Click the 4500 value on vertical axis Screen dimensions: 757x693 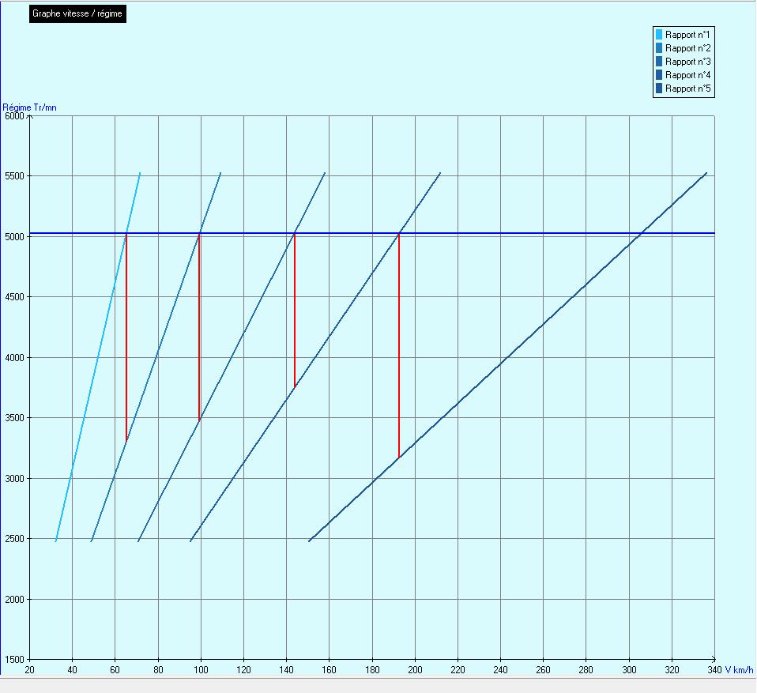[14, 297]
